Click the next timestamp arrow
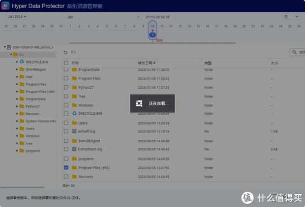 tap(176, 17)
